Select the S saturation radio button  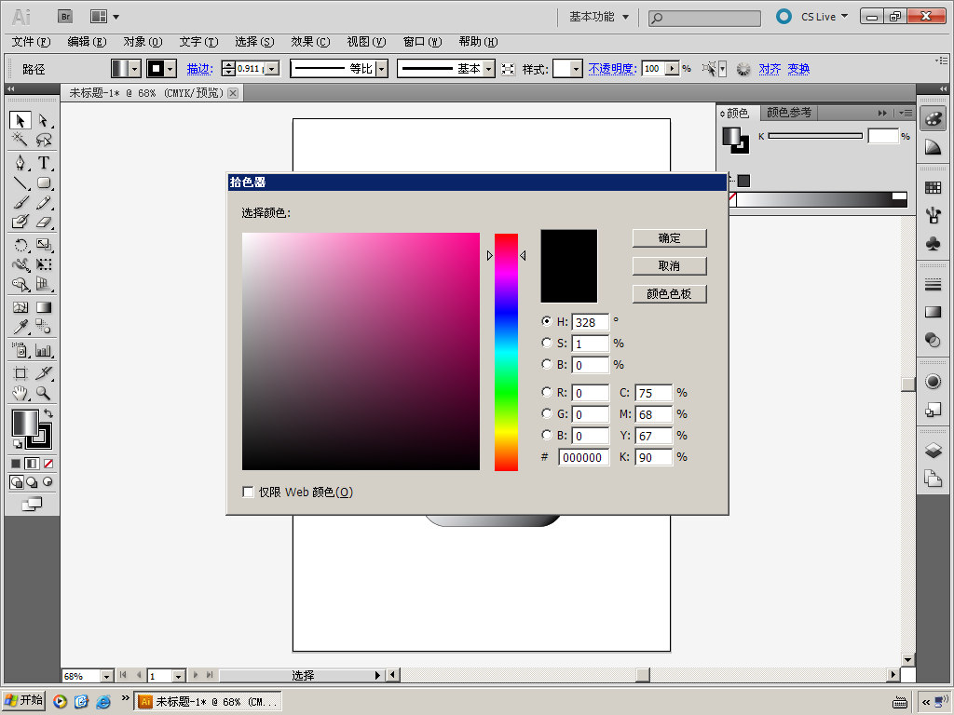547,343
